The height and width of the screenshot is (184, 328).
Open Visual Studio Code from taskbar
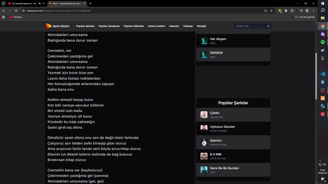coord(323,74)
